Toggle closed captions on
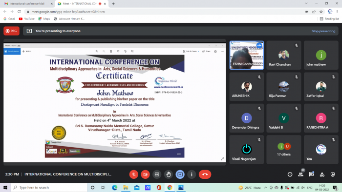342x192 pixels. tap(157, 174)
